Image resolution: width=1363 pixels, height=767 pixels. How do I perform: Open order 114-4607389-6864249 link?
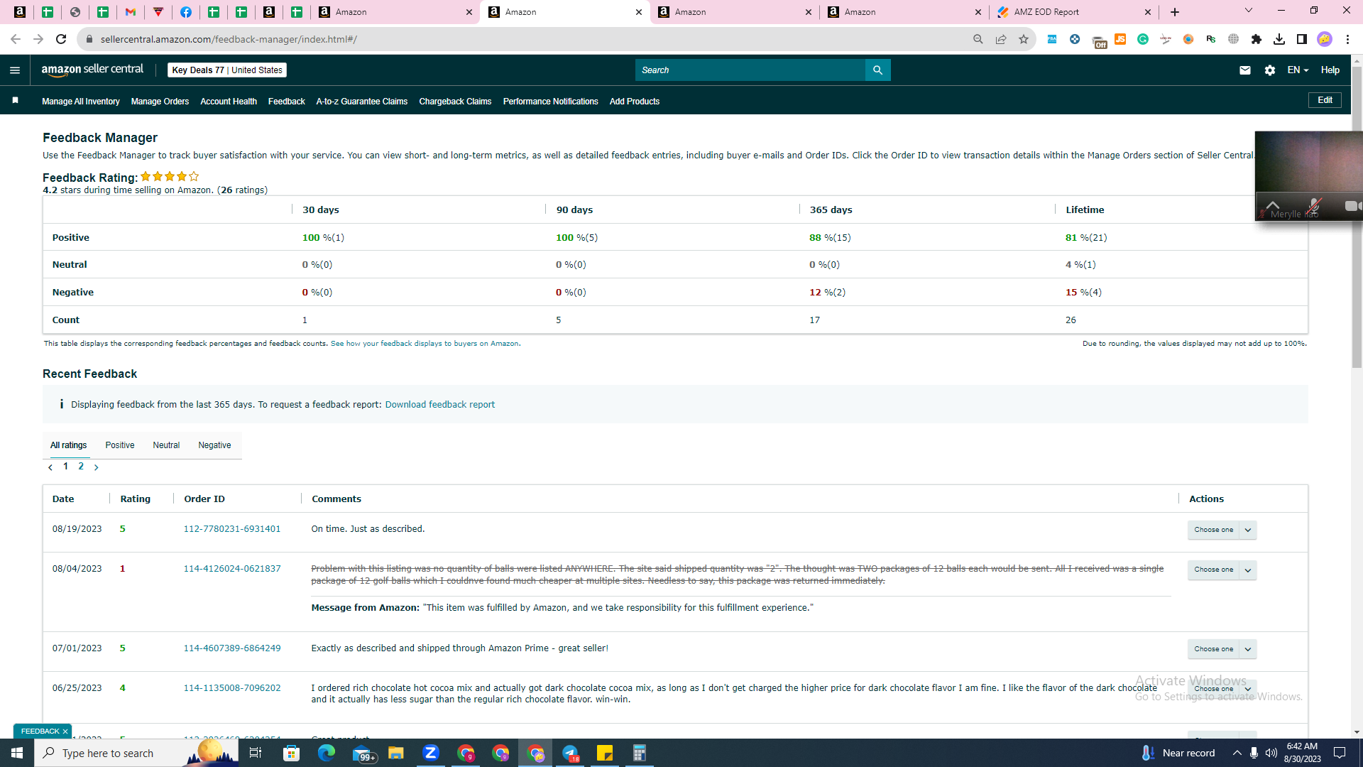click(232, 648)
